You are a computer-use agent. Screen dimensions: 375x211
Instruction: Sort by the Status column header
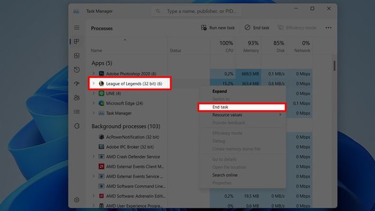(x=175, y=50)
